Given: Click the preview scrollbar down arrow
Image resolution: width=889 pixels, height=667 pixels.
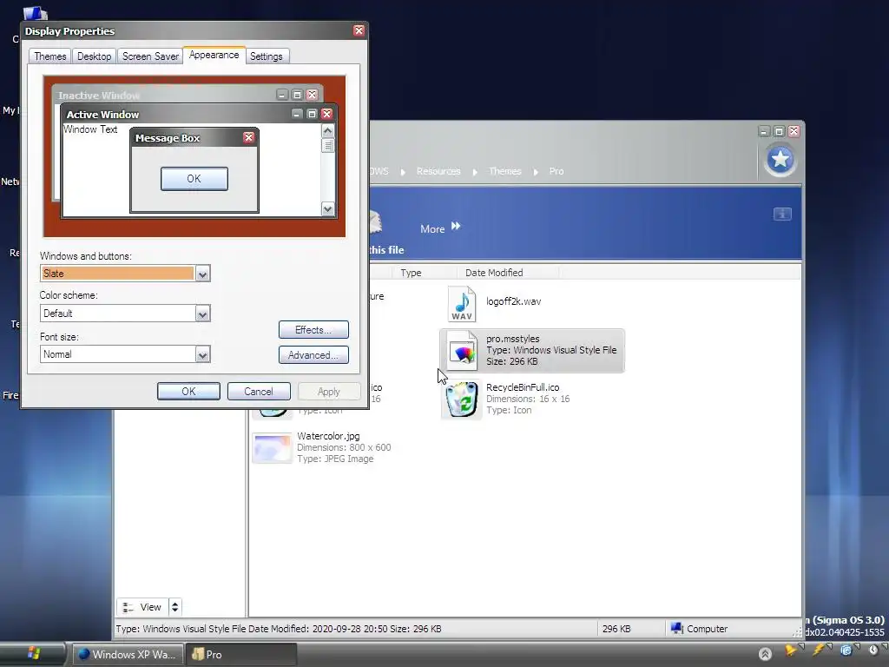Looking at the screenshot, I should pos(327,208).
